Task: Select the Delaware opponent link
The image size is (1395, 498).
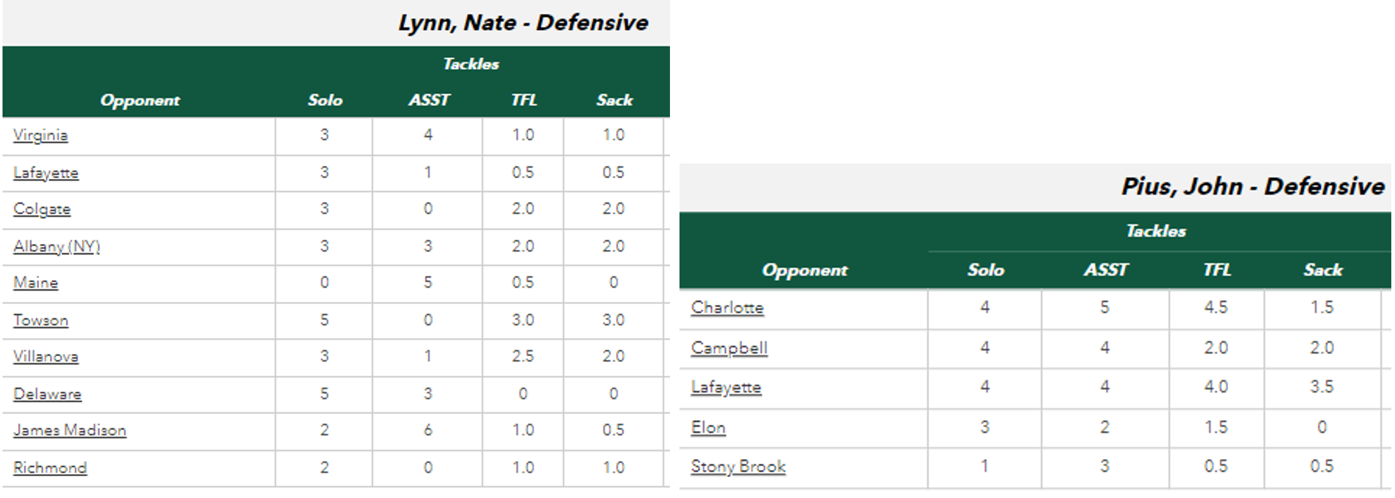Action: pos(48,394)
